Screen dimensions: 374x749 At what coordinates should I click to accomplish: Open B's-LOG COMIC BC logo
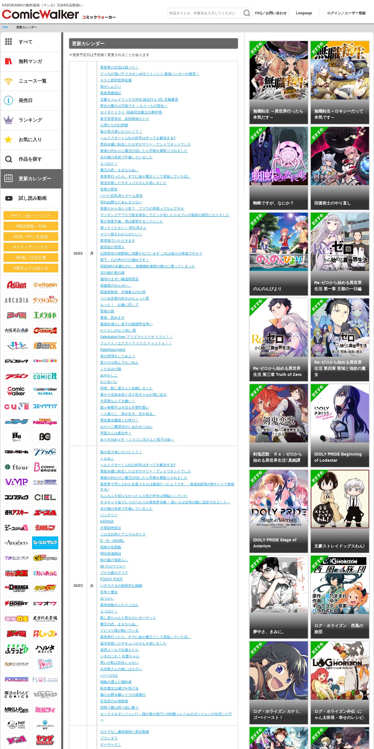[45, 437]
